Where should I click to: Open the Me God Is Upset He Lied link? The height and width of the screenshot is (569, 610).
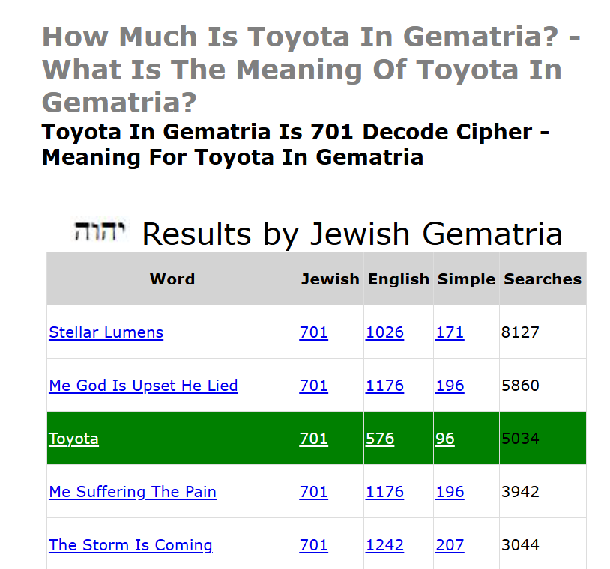143,386
